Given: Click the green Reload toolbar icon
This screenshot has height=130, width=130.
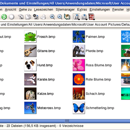Looking at the screenshot, I should click(4, 17).
